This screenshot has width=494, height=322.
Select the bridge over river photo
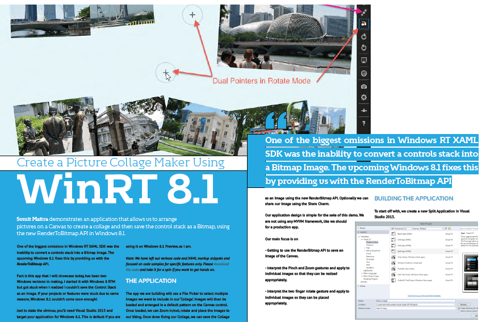pyautogui.click(x=51, y=21)
